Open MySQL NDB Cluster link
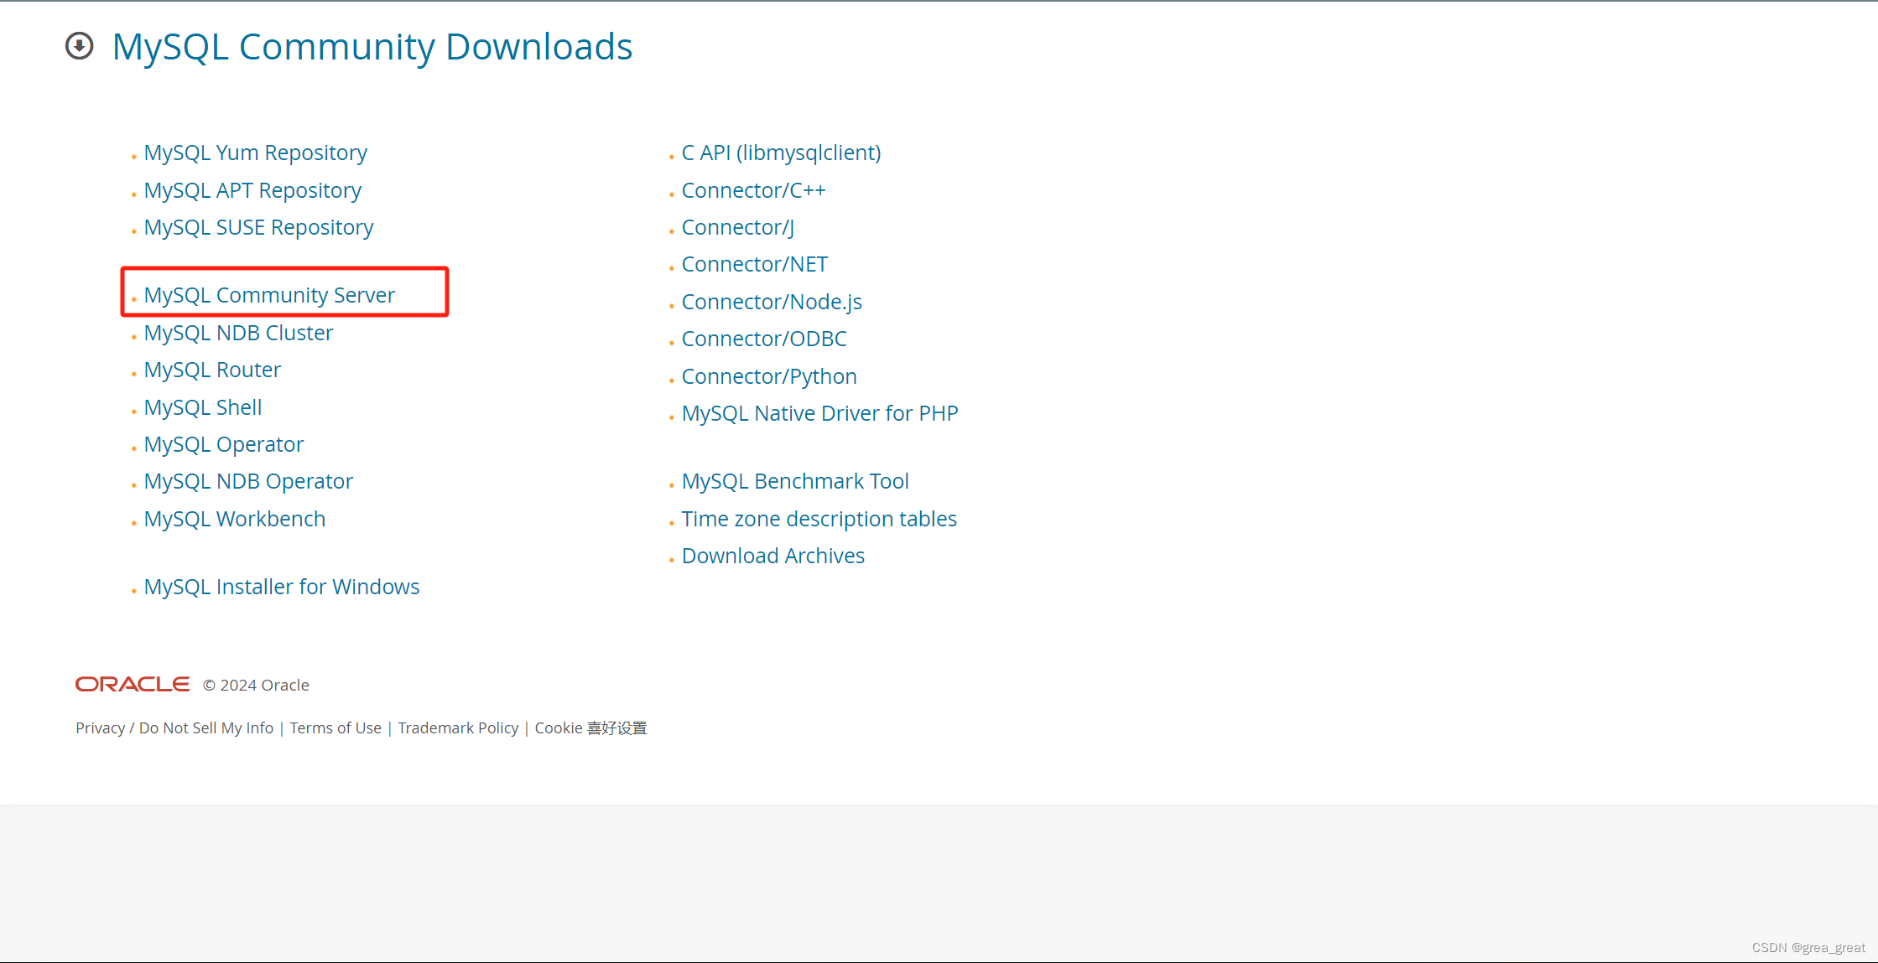Image resolution: width=1878 pixels, height=963 pixels. (239, 333)
